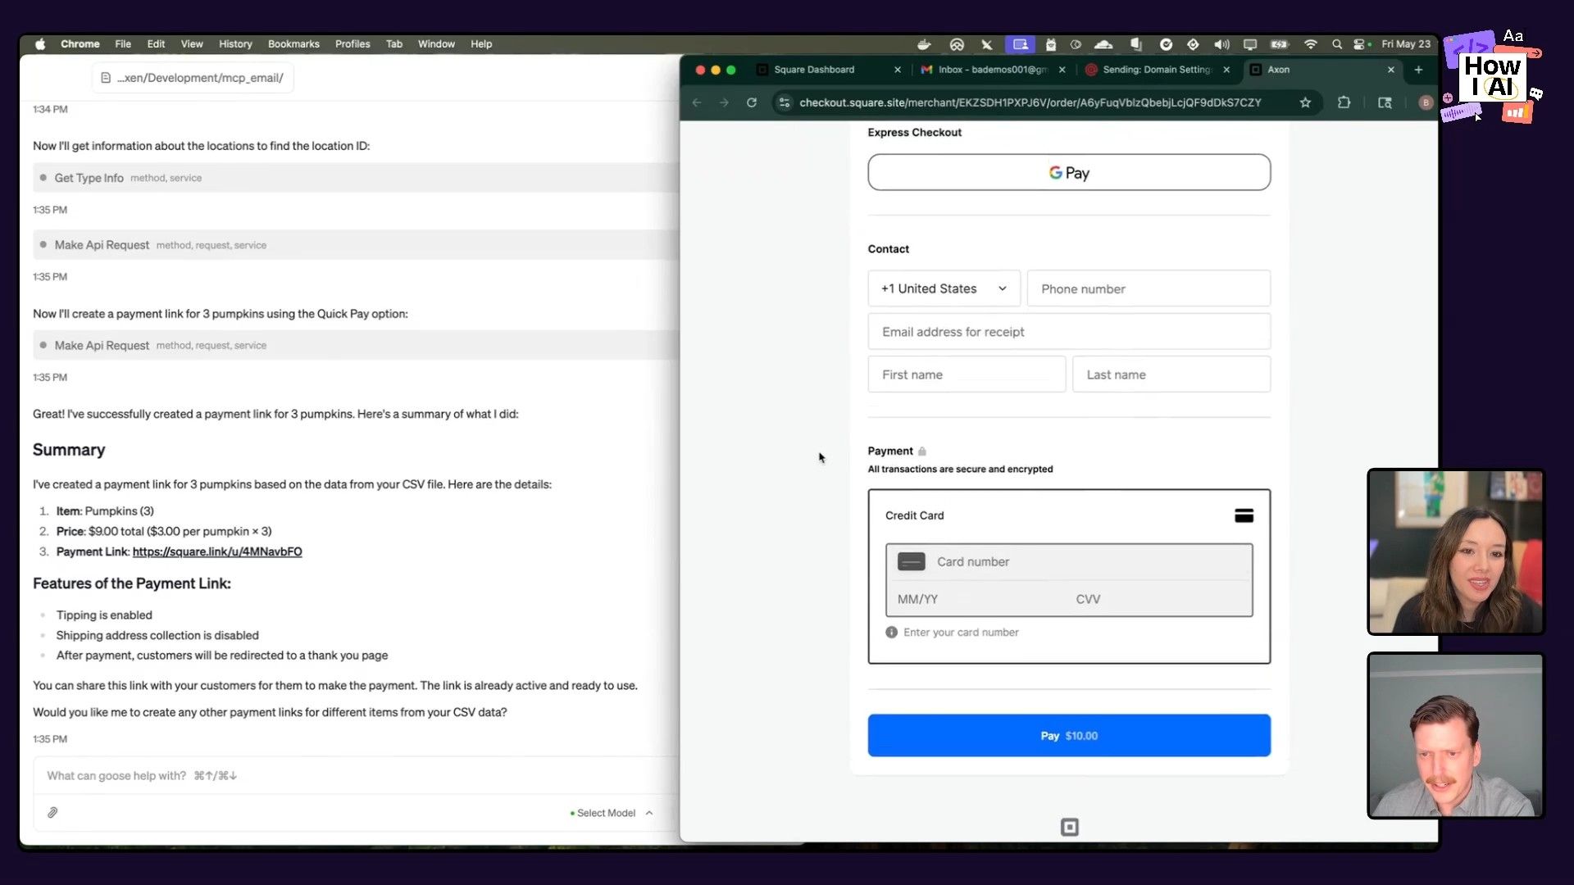Click the Card number field
1574x885 pixels.
tap(1069, 561)
